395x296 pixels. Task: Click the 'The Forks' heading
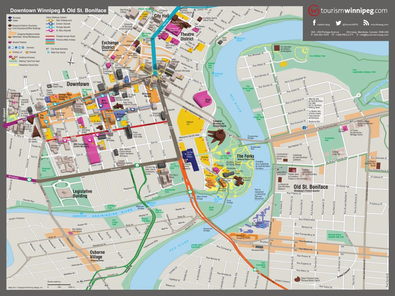(245, 156)
